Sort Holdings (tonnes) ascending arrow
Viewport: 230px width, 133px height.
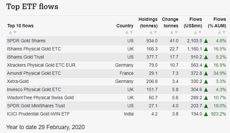pyautogui.click(x=151, y=32)
